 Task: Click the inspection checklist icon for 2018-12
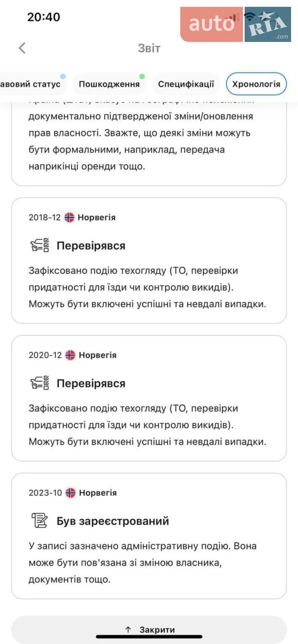pos(40,245)
